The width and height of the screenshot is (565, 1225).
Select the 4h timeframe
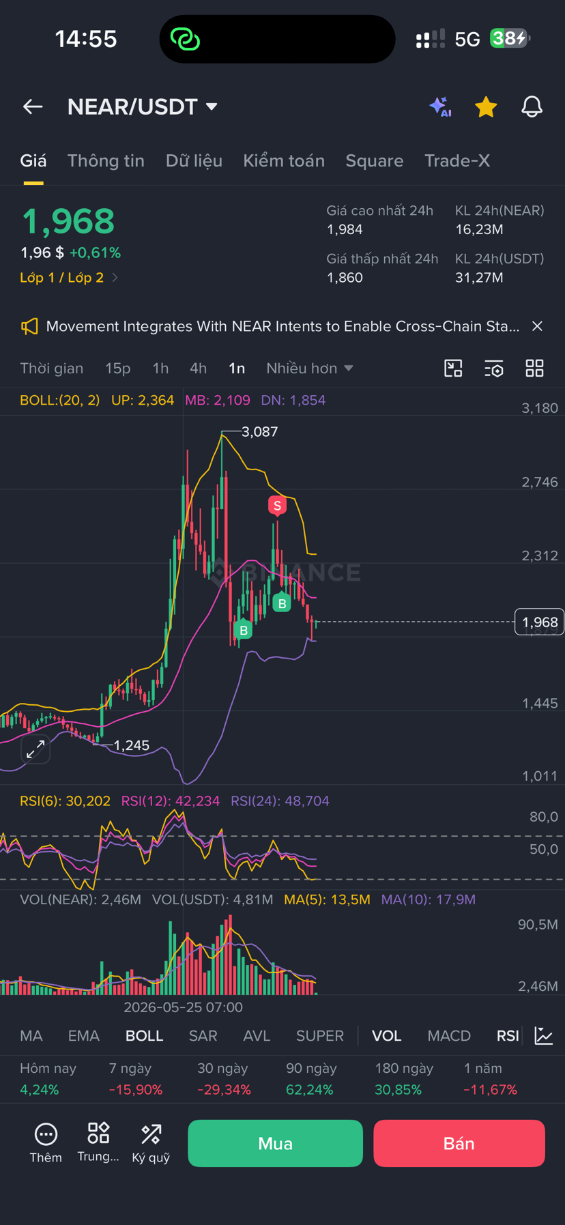pyautogui.click(x=198, y=369)
